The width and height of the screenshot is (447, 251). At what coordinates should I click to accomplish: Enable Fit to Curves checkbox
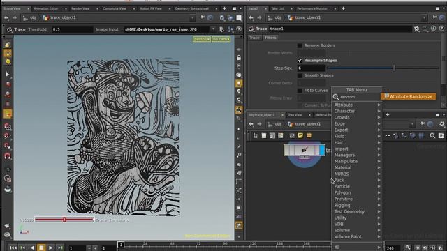[x=300, y=91]
